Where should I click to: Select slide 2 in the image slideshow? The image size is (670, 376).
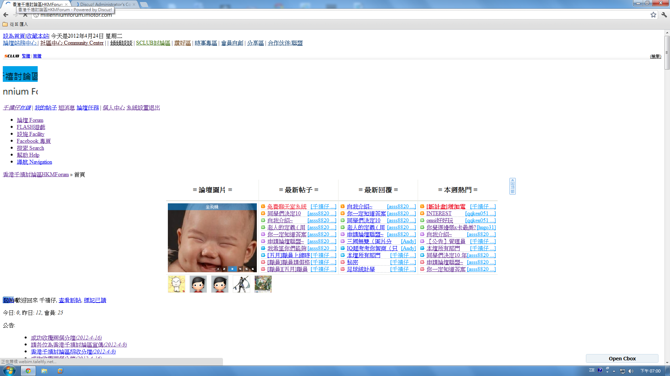click(224, 269)
